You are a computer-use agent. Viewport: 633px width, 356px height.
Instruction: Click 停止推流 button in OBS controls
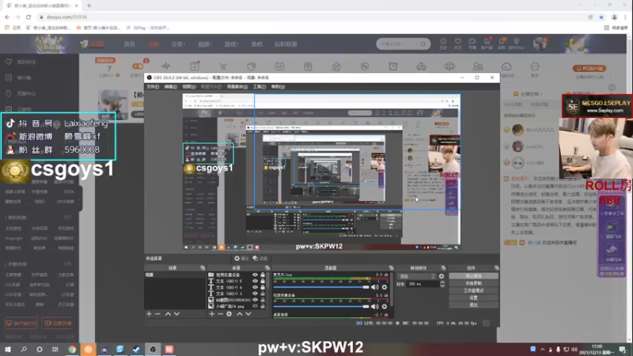point(473,276)
